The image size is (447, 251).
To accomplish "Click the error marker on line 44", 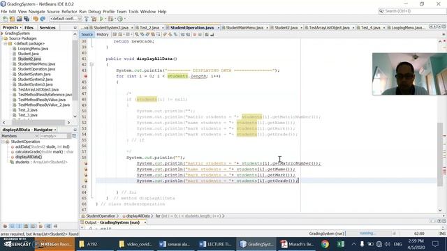I will (x=85, y=76).
